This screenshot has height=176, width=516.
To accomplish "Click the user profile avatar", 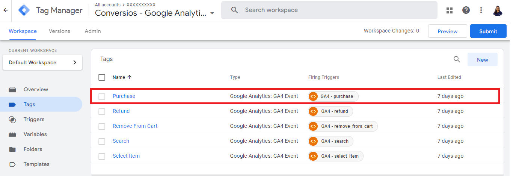I will point(498,10).
